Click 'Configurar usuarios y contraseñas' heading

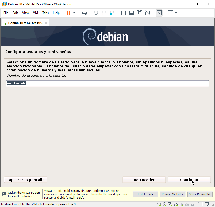pos(38,52)
